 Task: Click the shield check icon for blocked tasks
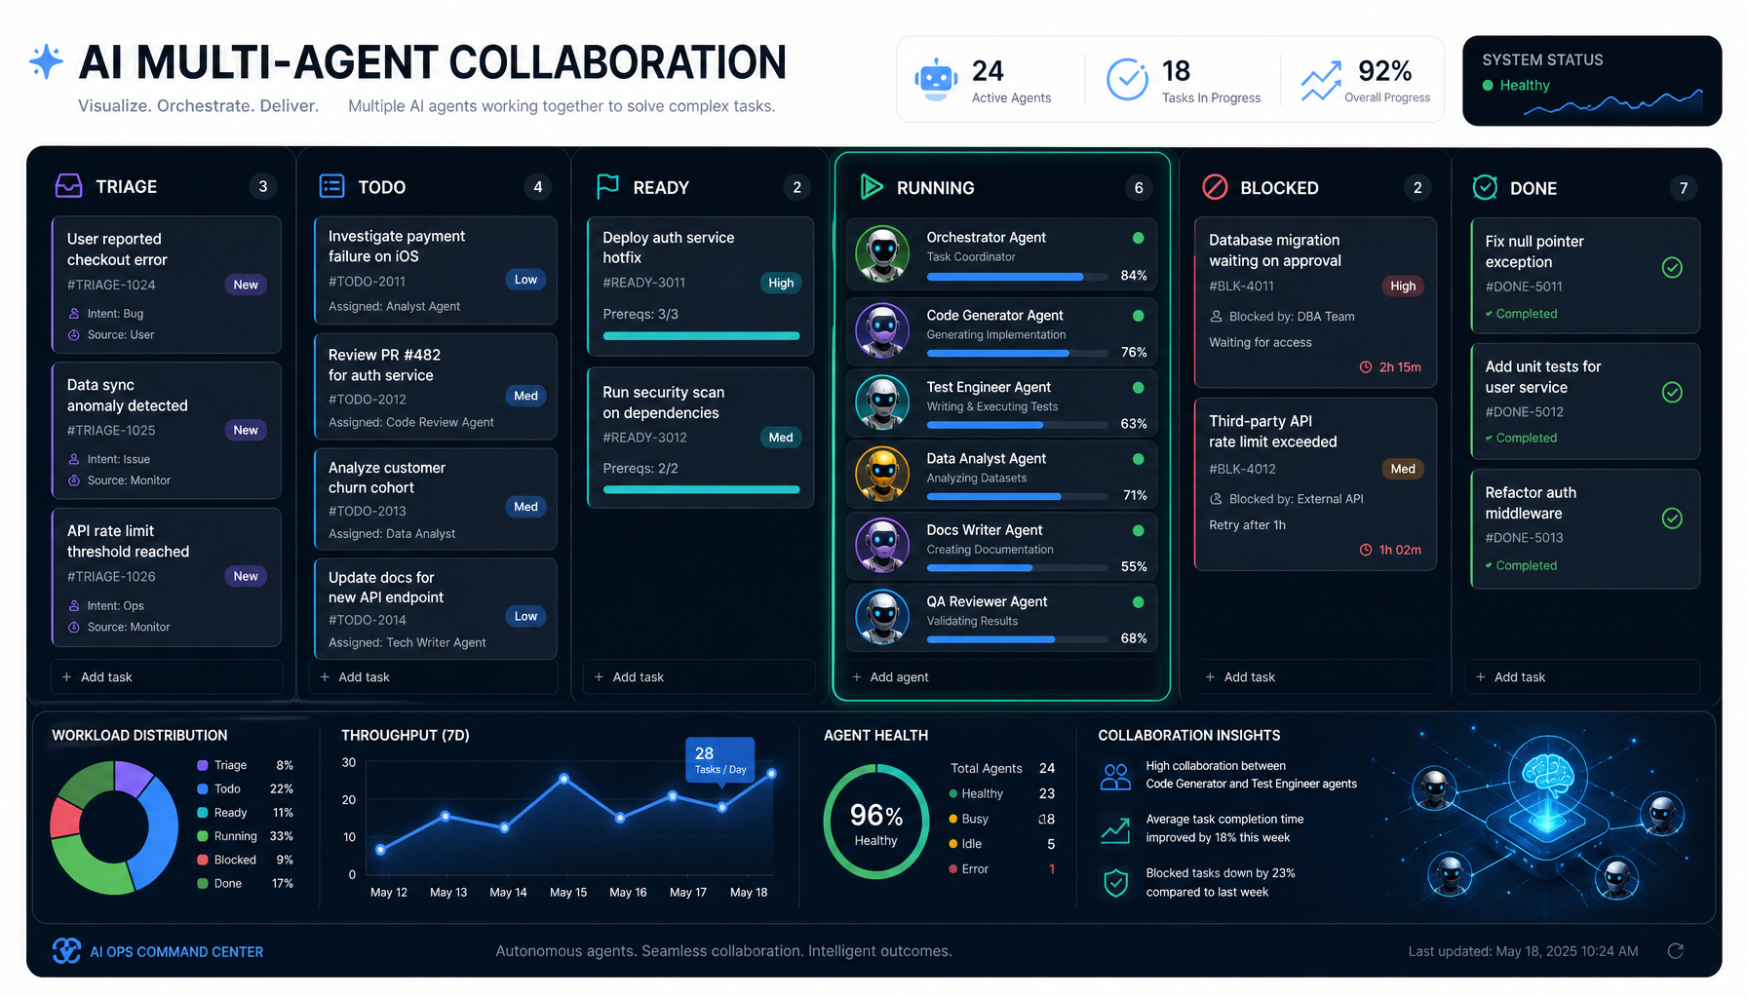1115,883
